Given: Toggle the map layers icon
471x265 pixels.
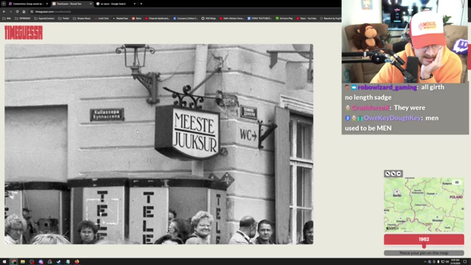Looking at the screenshot, I should [457, 182].
